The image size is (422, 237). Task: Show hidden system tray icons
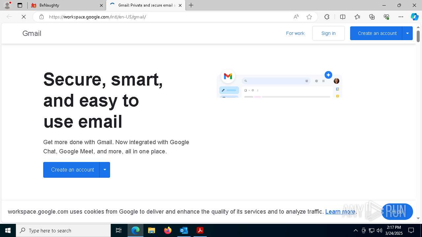(x=355, y=230)
